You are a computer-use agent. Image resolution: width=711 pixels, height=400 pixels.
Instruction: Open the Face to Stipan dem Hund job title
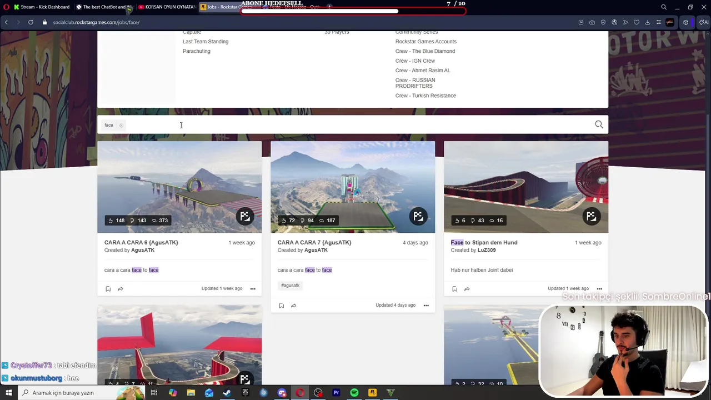tap(484, 243)
